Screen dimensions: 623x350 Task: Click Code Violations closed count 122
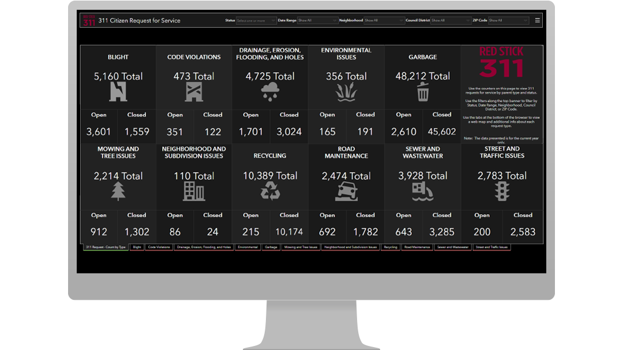[212, 132]
